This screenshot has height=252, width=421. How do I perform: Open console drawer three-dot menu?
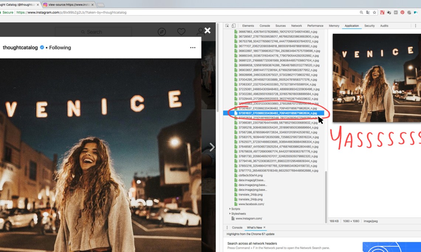click(227, 228)
